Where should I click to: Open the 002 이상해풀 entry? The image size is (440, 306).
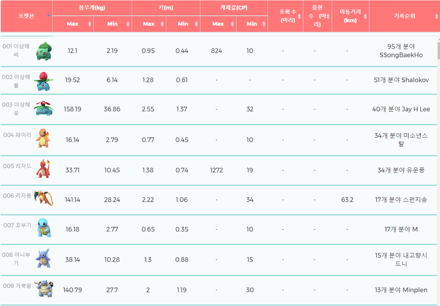click(16, 81)
